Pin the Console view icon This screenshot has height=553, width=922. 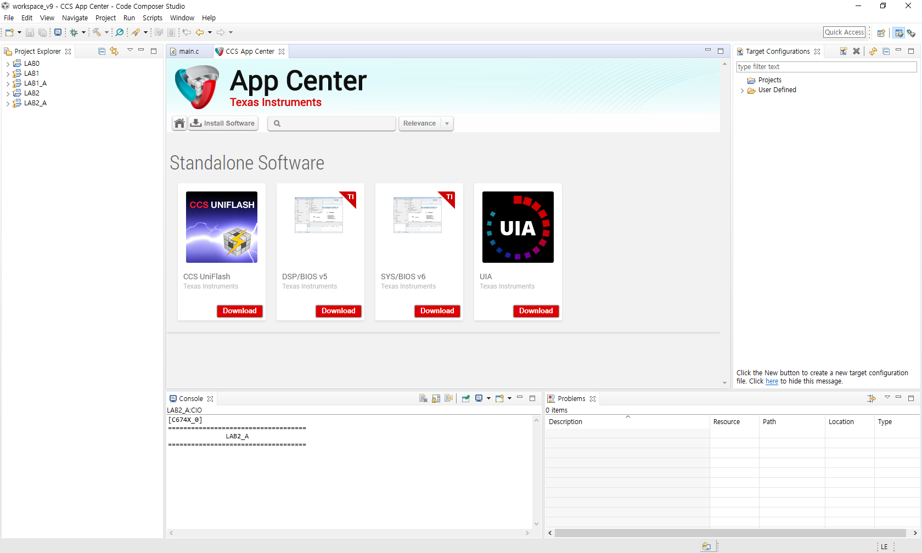click(465, 398)
